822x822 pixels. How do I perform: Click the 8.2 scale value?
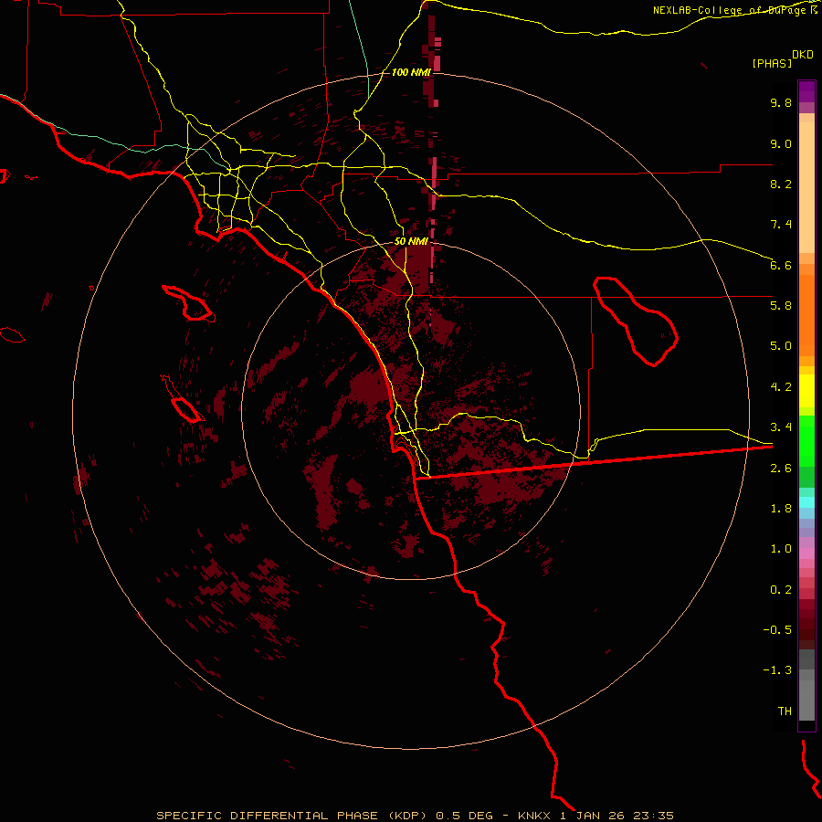point(781,184)
